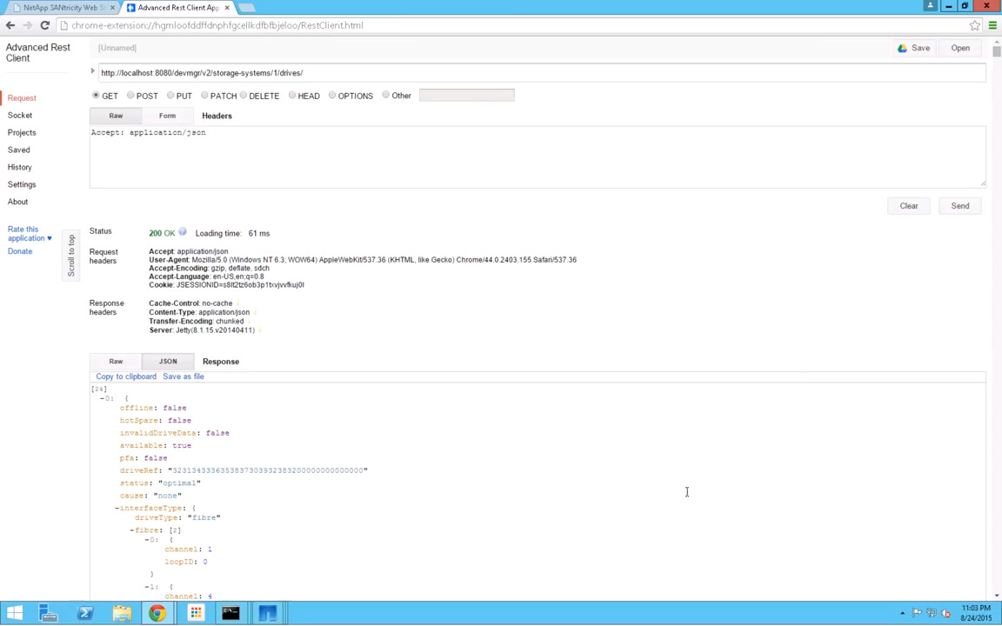This screenshot has width=1002, height=626.
Task: Bookmark page with the star icon
Action: click(975, 25)
